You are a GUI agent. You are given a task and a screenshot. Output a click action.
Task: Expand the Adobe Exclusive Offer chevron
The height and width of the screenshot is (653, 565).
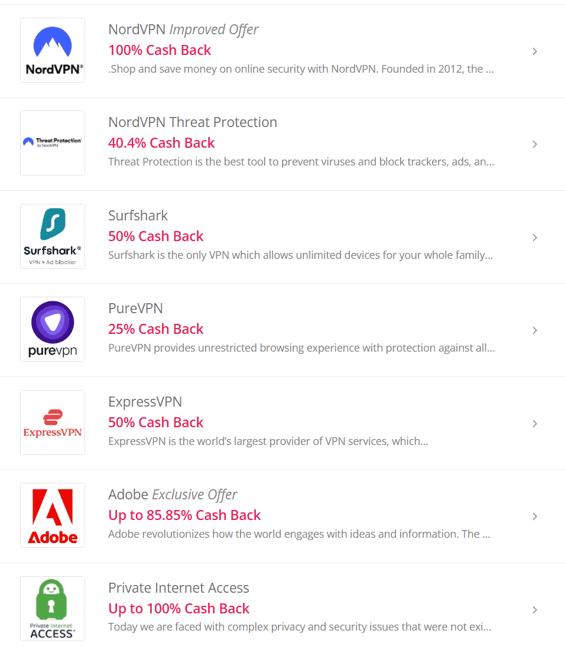[534, 516]
